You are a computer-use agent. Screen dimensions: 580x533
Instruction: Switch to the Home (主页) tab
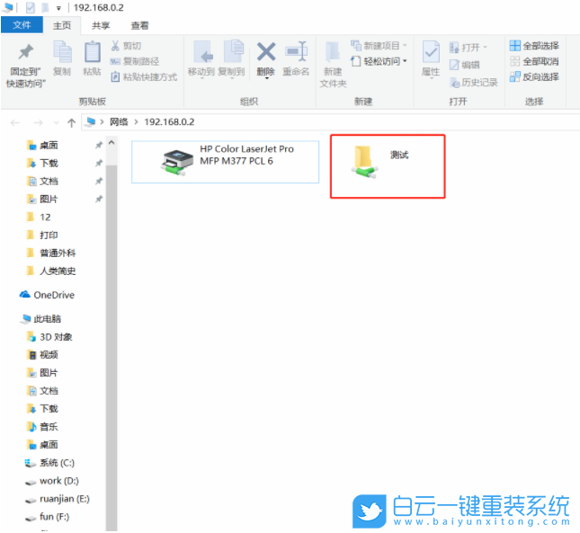[x=62, y=25]
